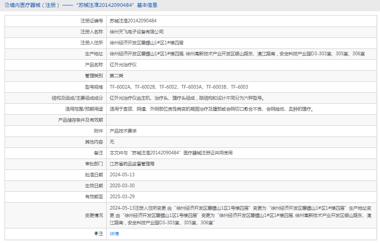The image size is (380, 243).
Task: Click the 生产地址 label
Action: pos(94,54)
